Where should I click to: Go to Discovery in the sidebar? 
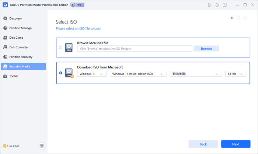pyautogui.click(x=24, y=18)
